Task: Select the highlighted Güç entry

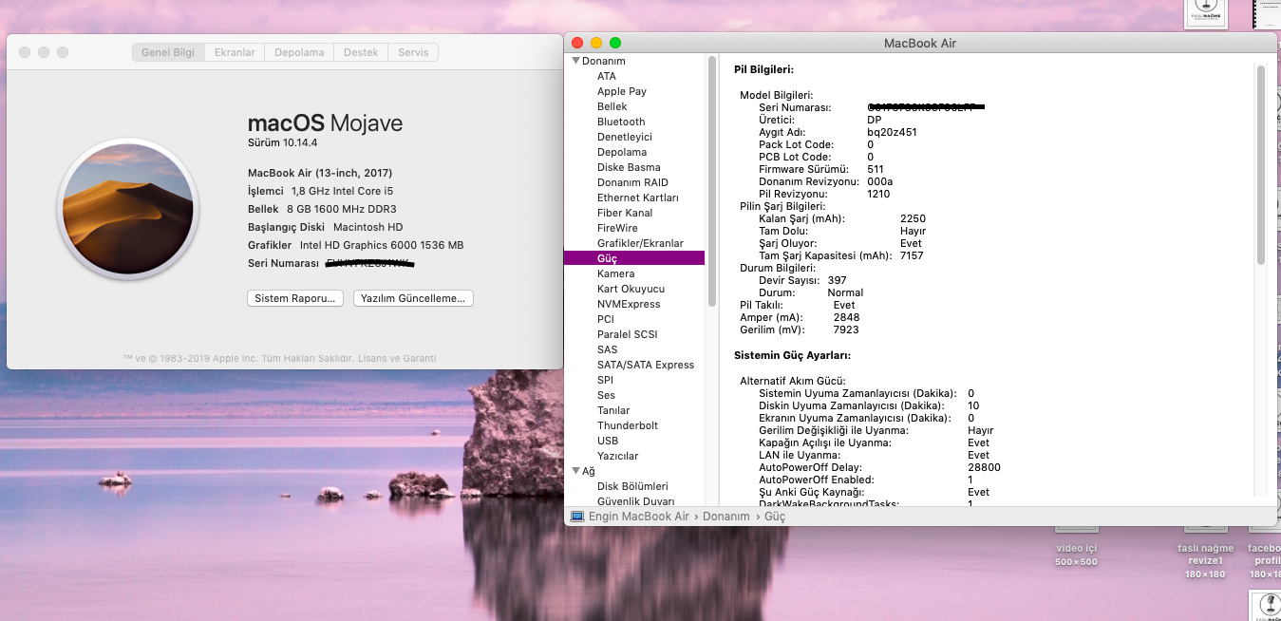Action: pyautogui.click(x=634, y=258)
